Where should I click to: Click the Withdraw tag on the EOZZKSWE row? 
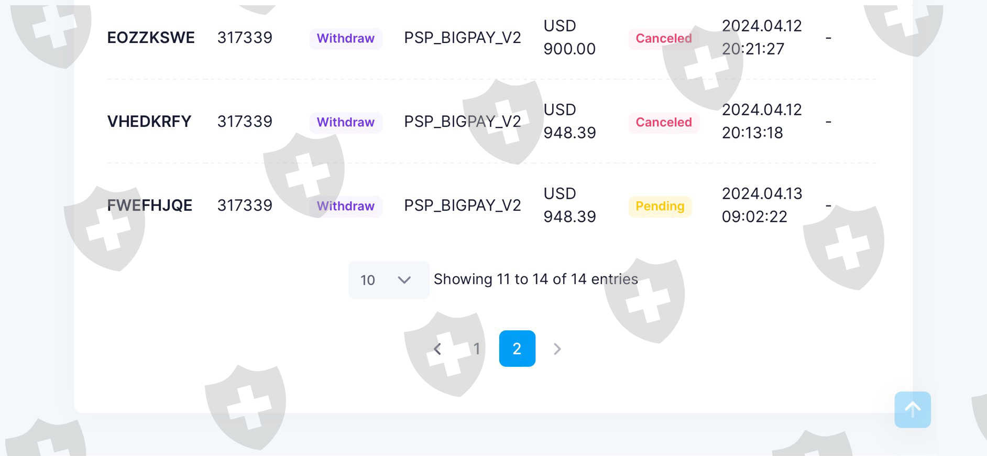tap(345, 38)
